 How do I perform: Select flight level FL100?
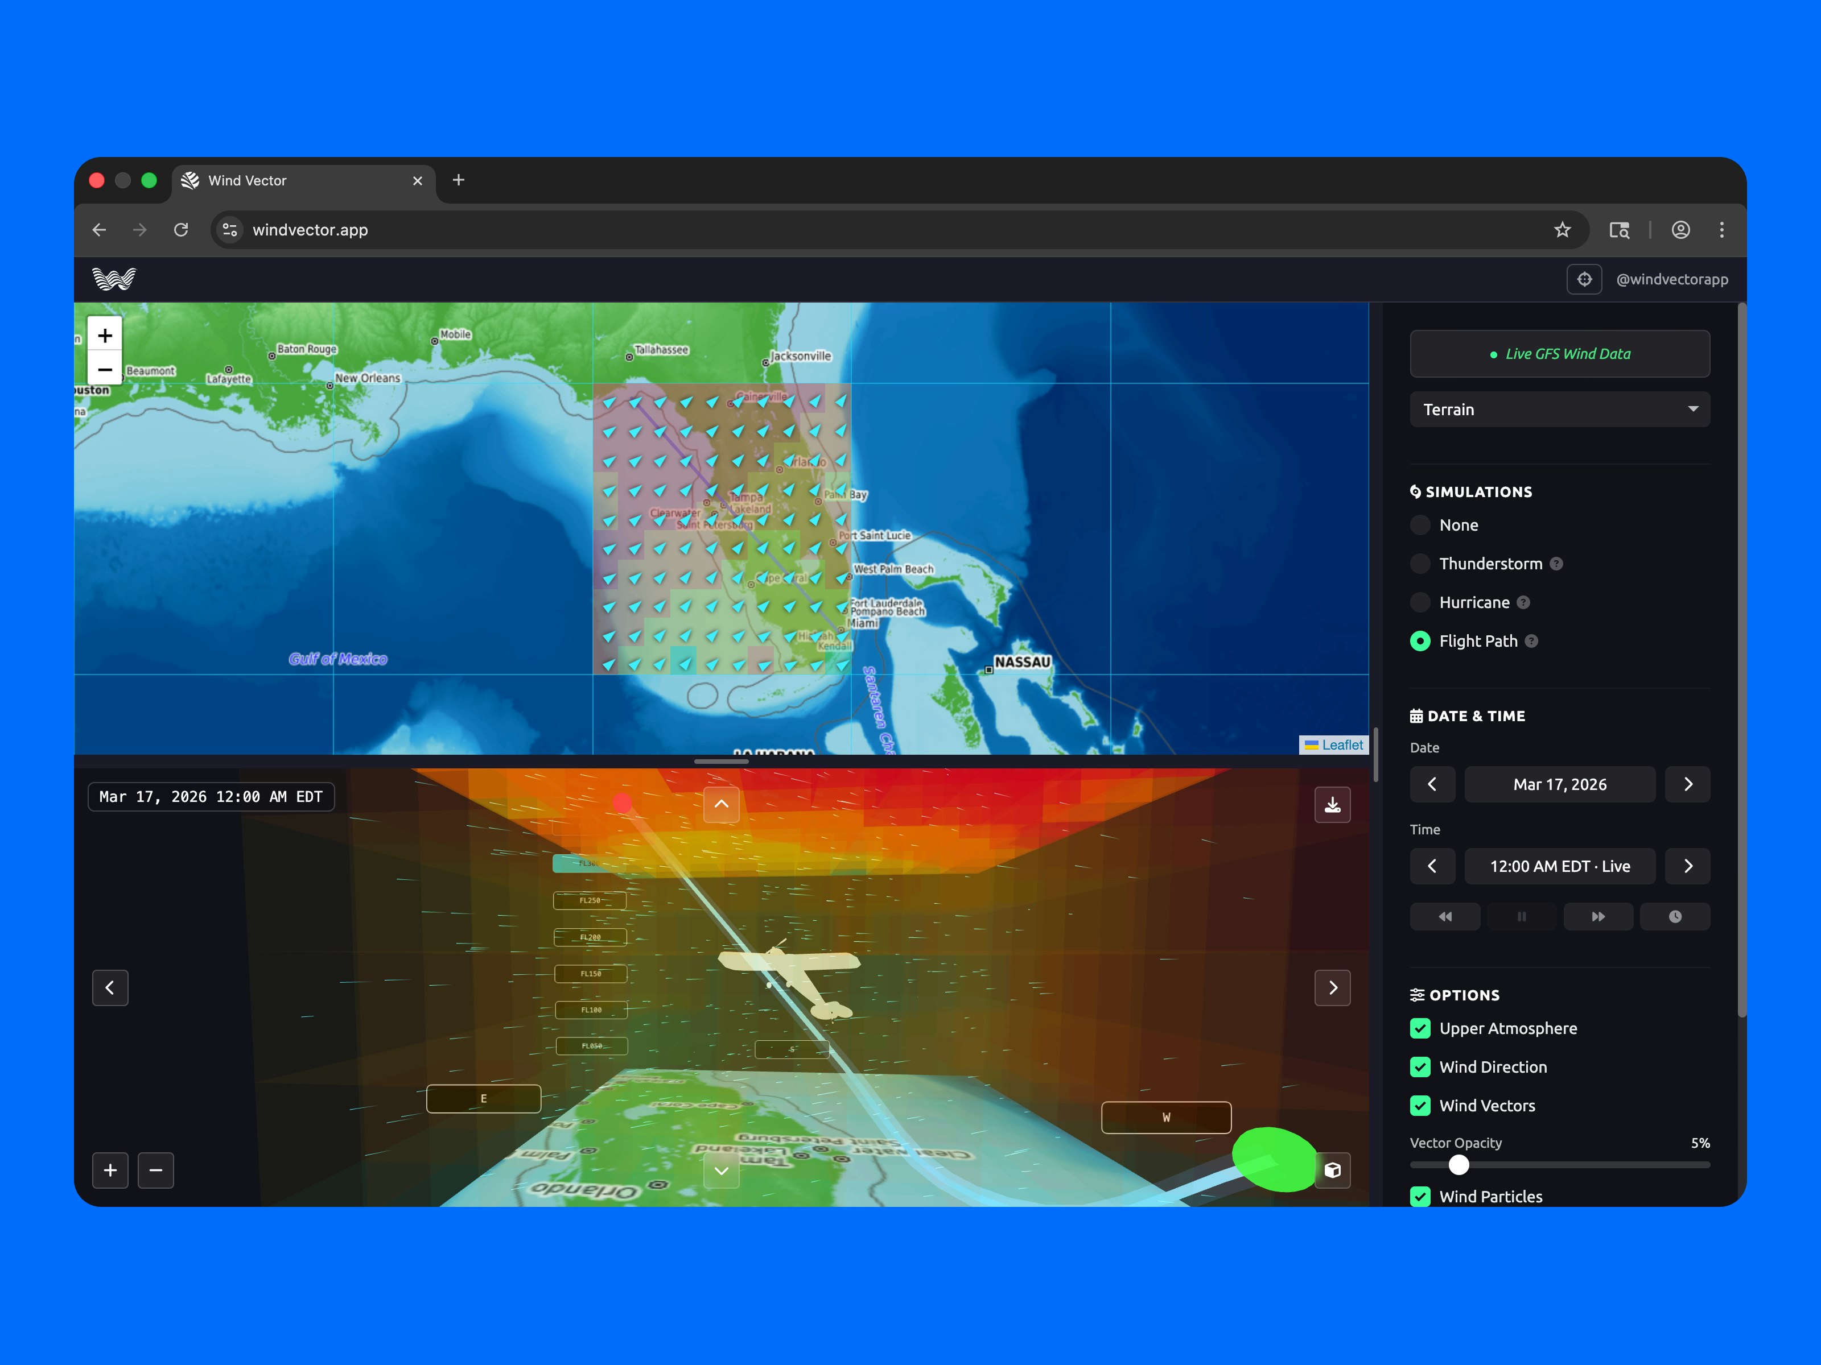pos(591,1010)
